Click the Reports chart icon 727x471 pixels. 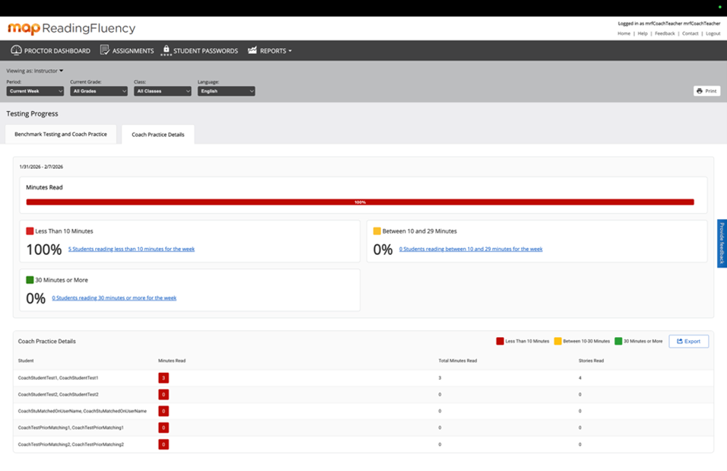tap(252, 50)
